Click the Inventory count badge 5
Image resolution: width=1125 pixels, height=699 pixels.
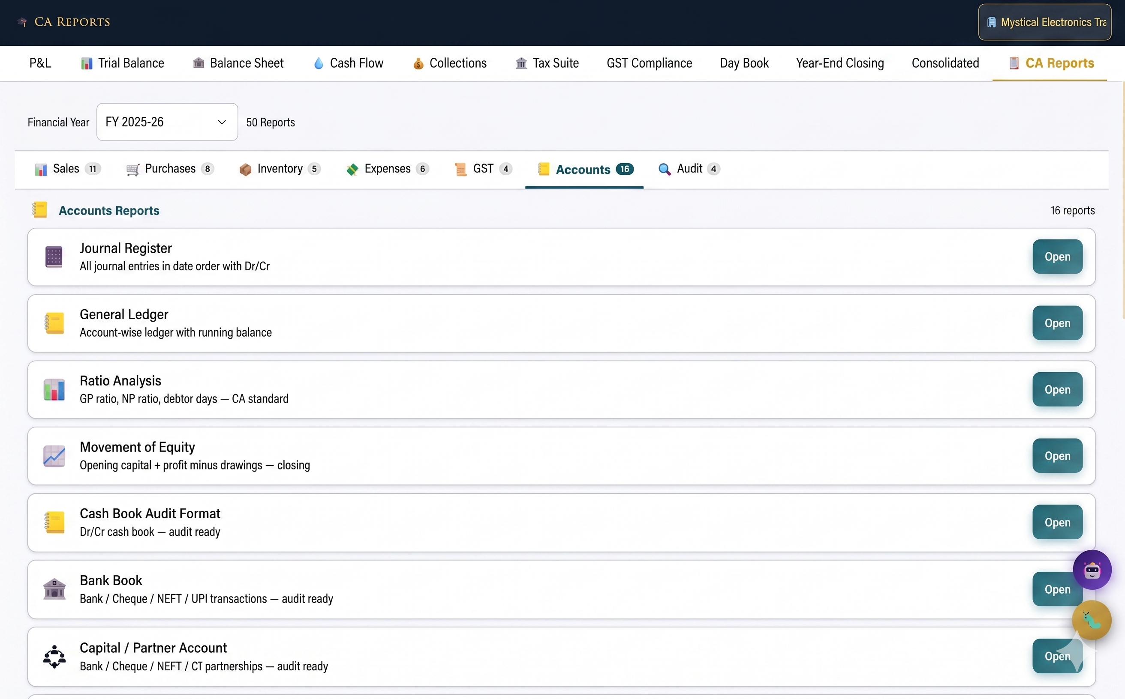click(x=314, y=169)
